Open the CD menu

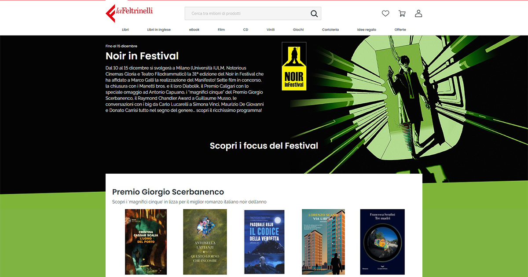pyautogui.click(x=246, y=30)
